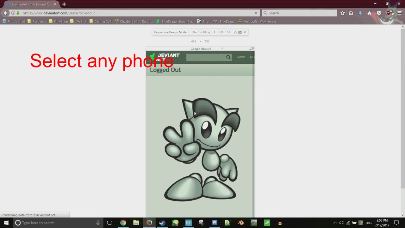Focus the Firefox Search box
This screenshot has width=405, height=228.
(299, 13)
